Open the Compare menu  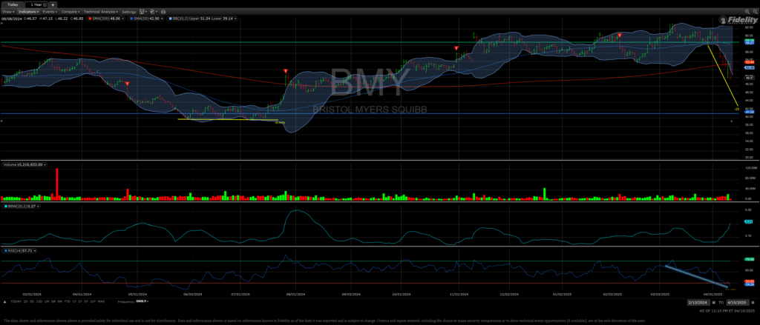click(71, 12)
